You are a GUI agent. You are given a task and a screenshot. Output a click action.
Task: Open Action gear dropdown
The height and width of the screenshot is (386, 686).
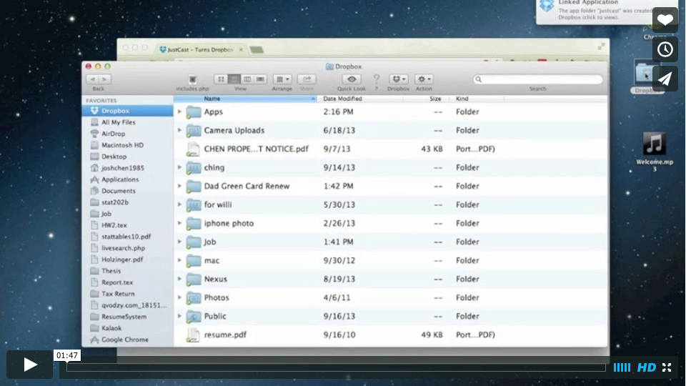(424, 79)
